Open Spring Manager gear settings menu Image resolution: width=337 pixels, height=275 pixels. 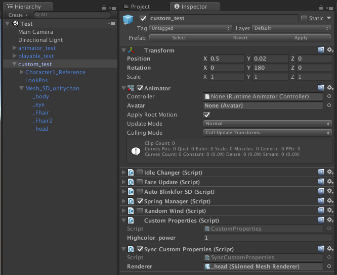pos(330,201)
